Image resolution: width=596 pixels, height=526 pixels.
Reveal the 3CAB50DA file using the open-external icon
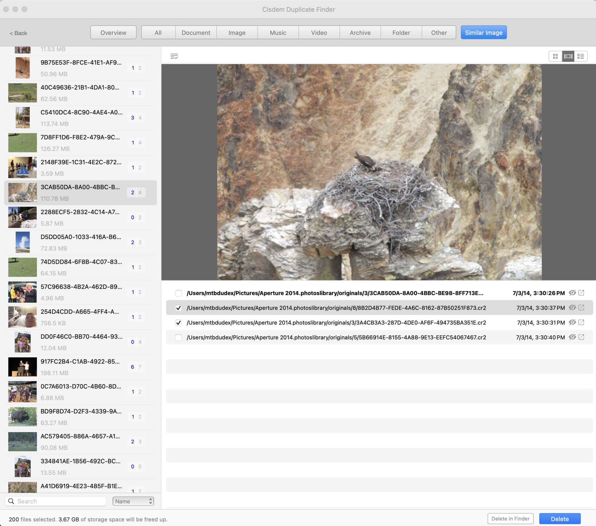click(x=581, y=293)
